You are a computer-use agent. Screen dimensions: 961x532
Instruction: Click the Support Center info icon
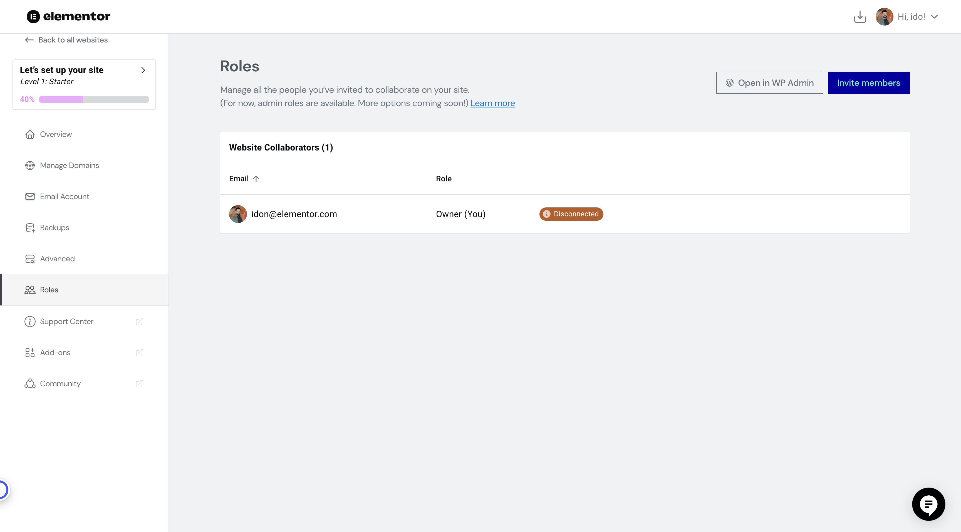(30, 321)
